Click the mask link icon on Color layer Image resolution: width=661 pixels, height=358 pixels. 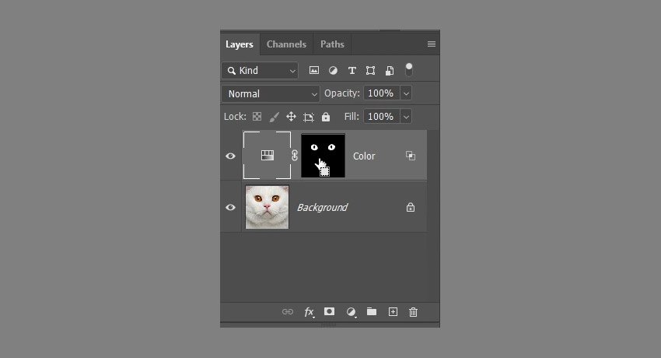click(295, 156)
